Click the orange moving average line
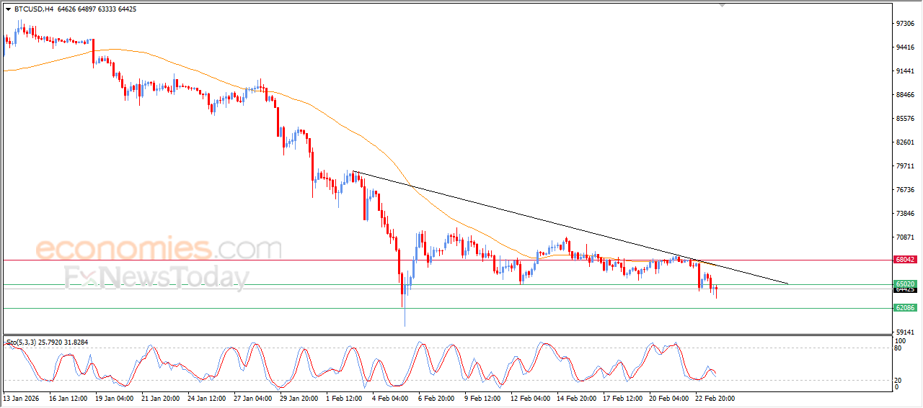The image size is (923, 408). pos(216,78)
